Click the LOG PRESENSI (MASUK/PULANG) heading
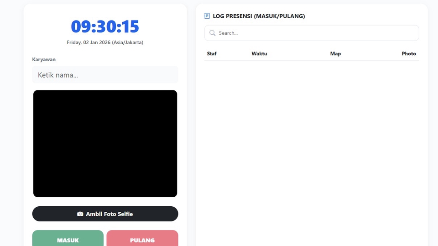The height and width of the screenshot is (246, 438). click(259, 16)
